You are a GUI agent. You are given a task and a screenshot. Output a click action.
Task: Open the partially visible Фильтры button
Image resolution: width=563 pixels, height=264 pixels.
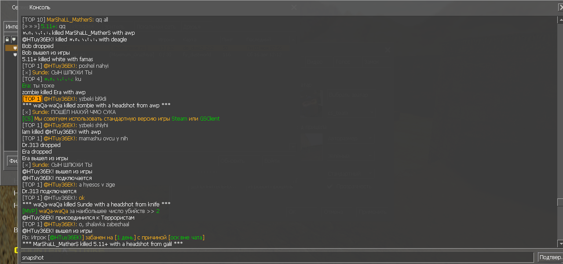click(x=12, y=161)
